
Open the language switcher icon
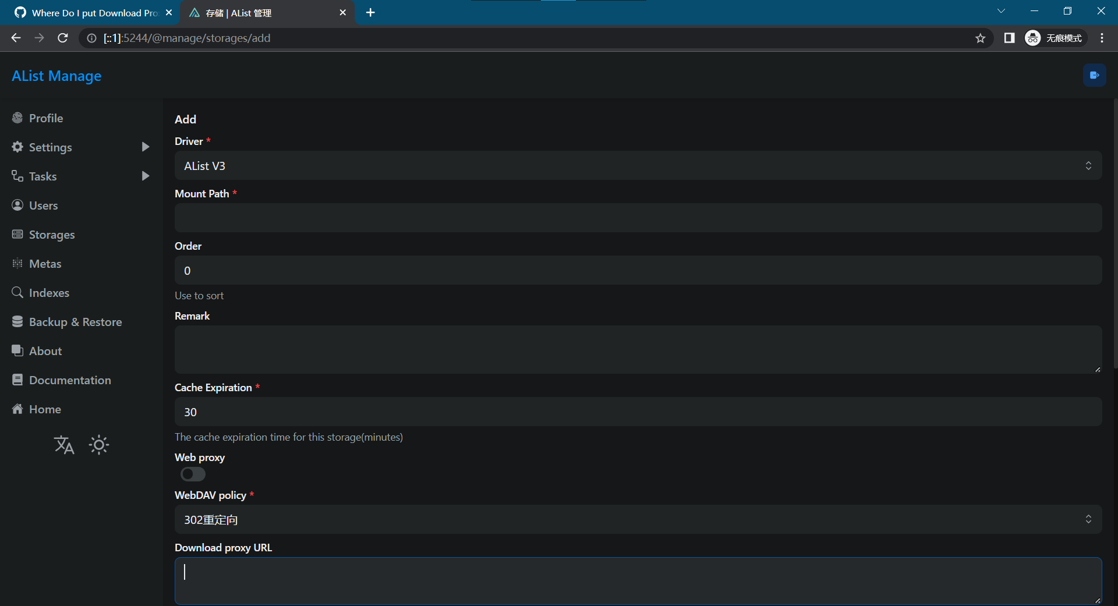64,445
